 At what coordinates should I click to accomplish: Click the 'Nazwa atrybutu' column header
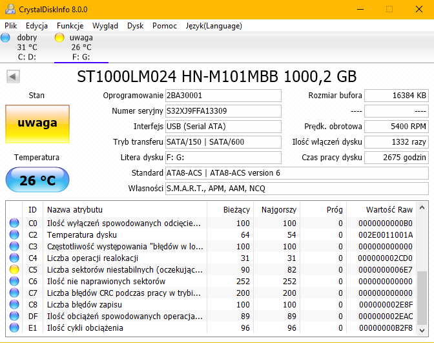tap(125, 209)
